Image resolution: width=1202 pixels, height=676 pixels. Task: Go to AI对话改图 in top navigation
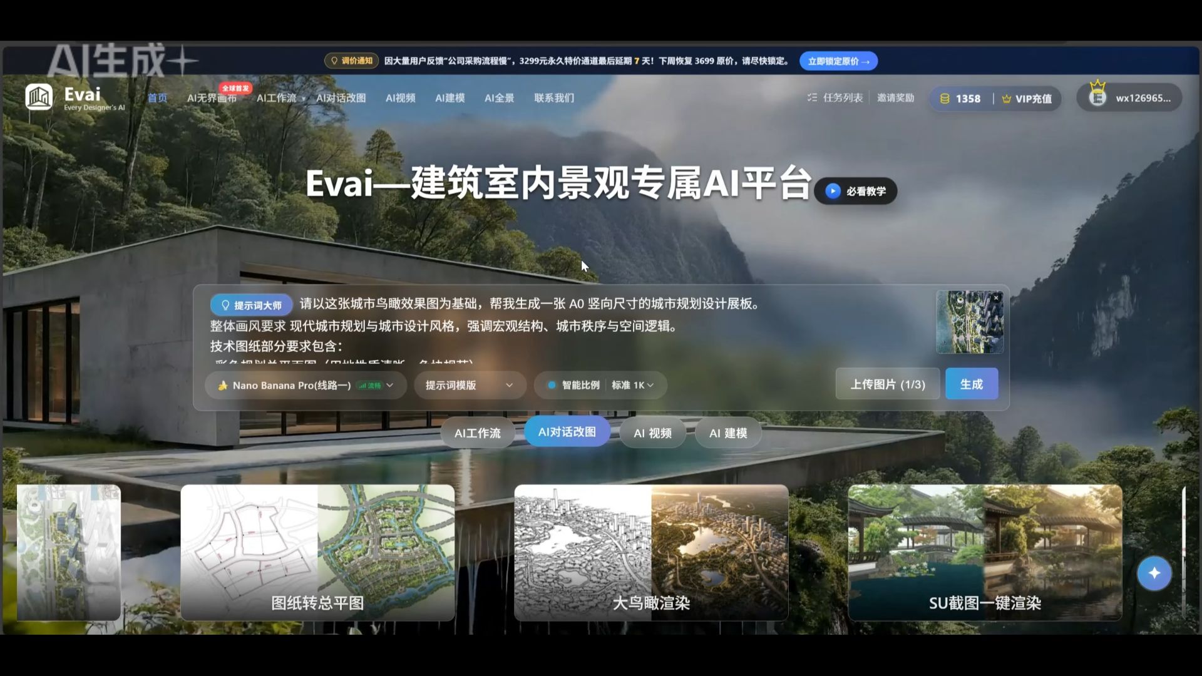341,98
